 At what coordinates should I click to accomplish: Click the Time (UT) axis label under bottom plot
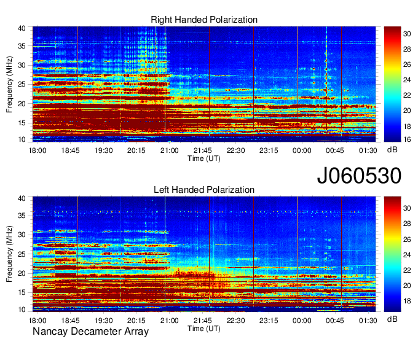pos(204,329)
